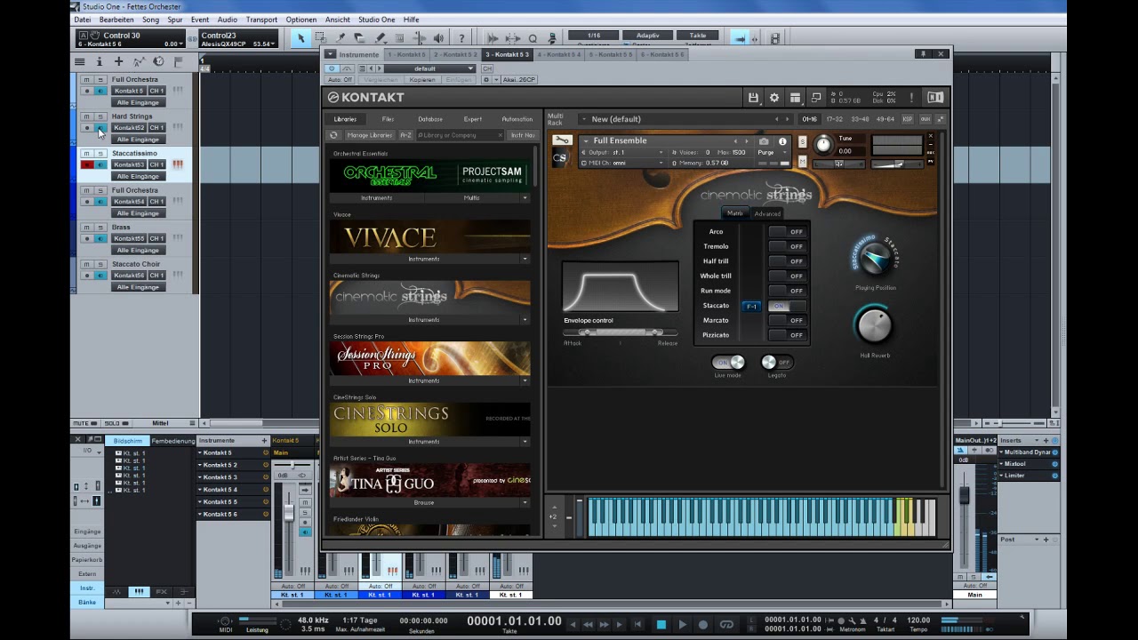Open list view icon above tracks
This screenshot has width=1138, height=640.
point(79,61)
